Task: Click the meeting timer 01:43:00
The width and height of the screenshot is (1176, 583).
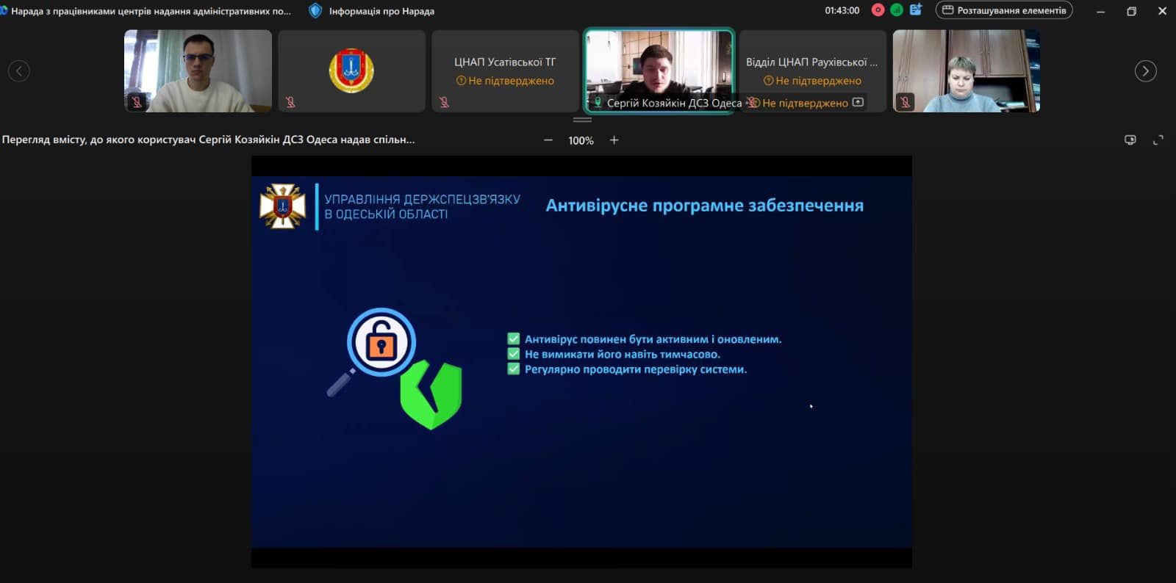Action: [842, 10]
